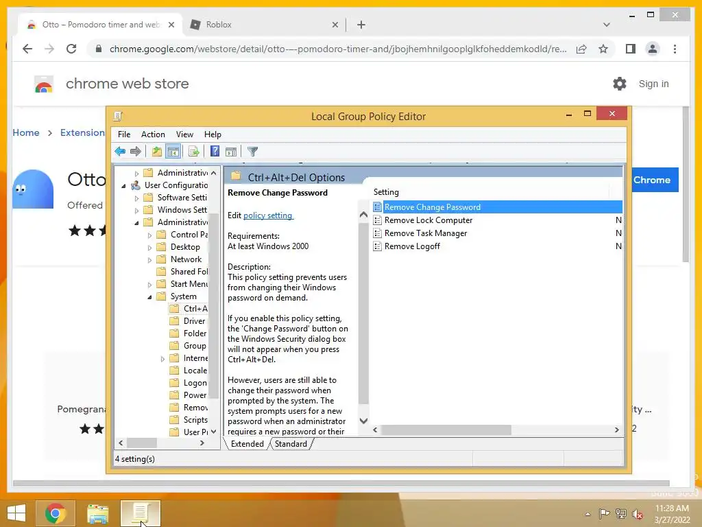This screenshot has height=527, width=702.
Task: Open the Chrome tab search dropdown chevron
Action: 607,25
